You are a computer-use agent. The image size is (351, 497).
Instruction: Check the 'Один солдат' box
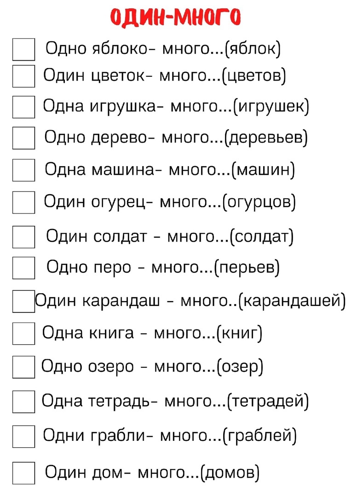coord(23,237)
